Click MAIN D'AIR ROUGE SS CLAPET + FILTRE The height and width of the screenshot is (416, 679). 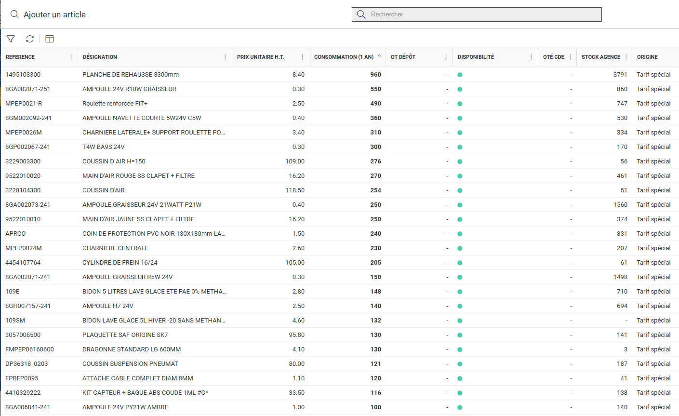(x=139, y=176)
